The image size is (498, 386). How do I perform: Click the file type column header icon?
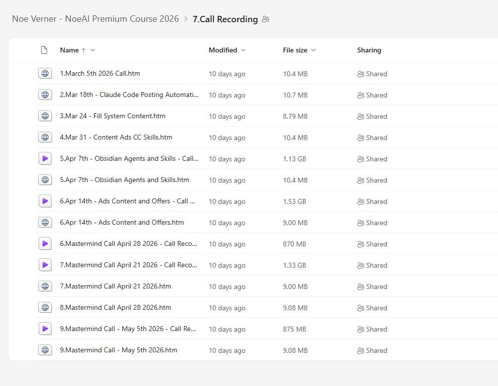(44, 50)
